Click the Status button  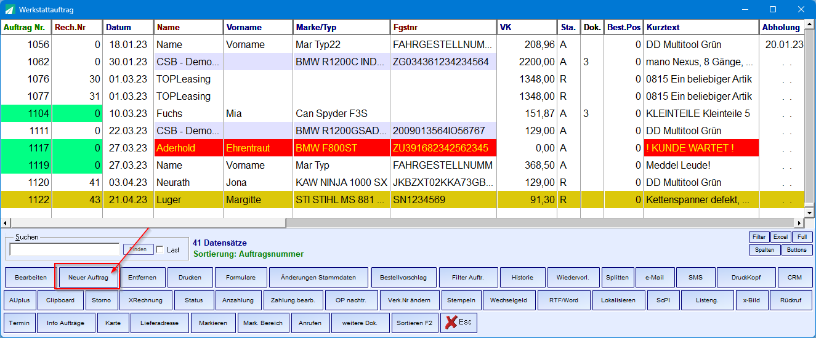click(193, 300)
